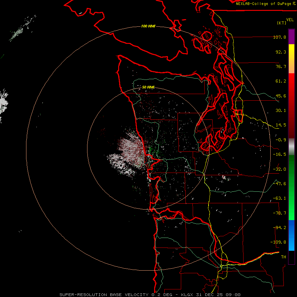This screenshot has width=297, height=297.
Task: Click the TH threshold label in legend
Action: coord(283,257)
